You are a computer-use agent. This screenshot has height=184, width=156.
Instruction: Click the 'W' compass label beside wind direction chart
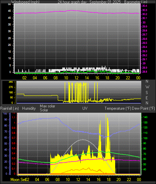click(x=147, y=87)
